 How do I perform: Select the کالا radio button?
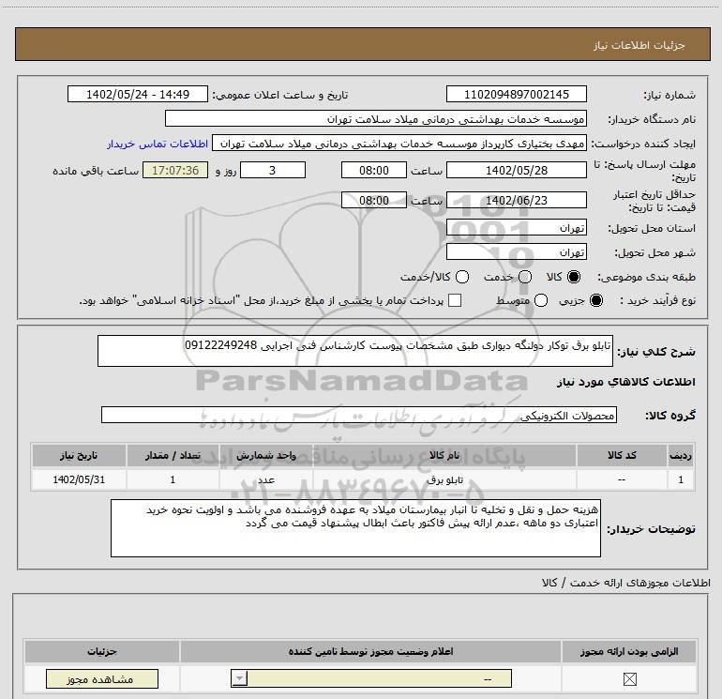(x=575, y=278)
